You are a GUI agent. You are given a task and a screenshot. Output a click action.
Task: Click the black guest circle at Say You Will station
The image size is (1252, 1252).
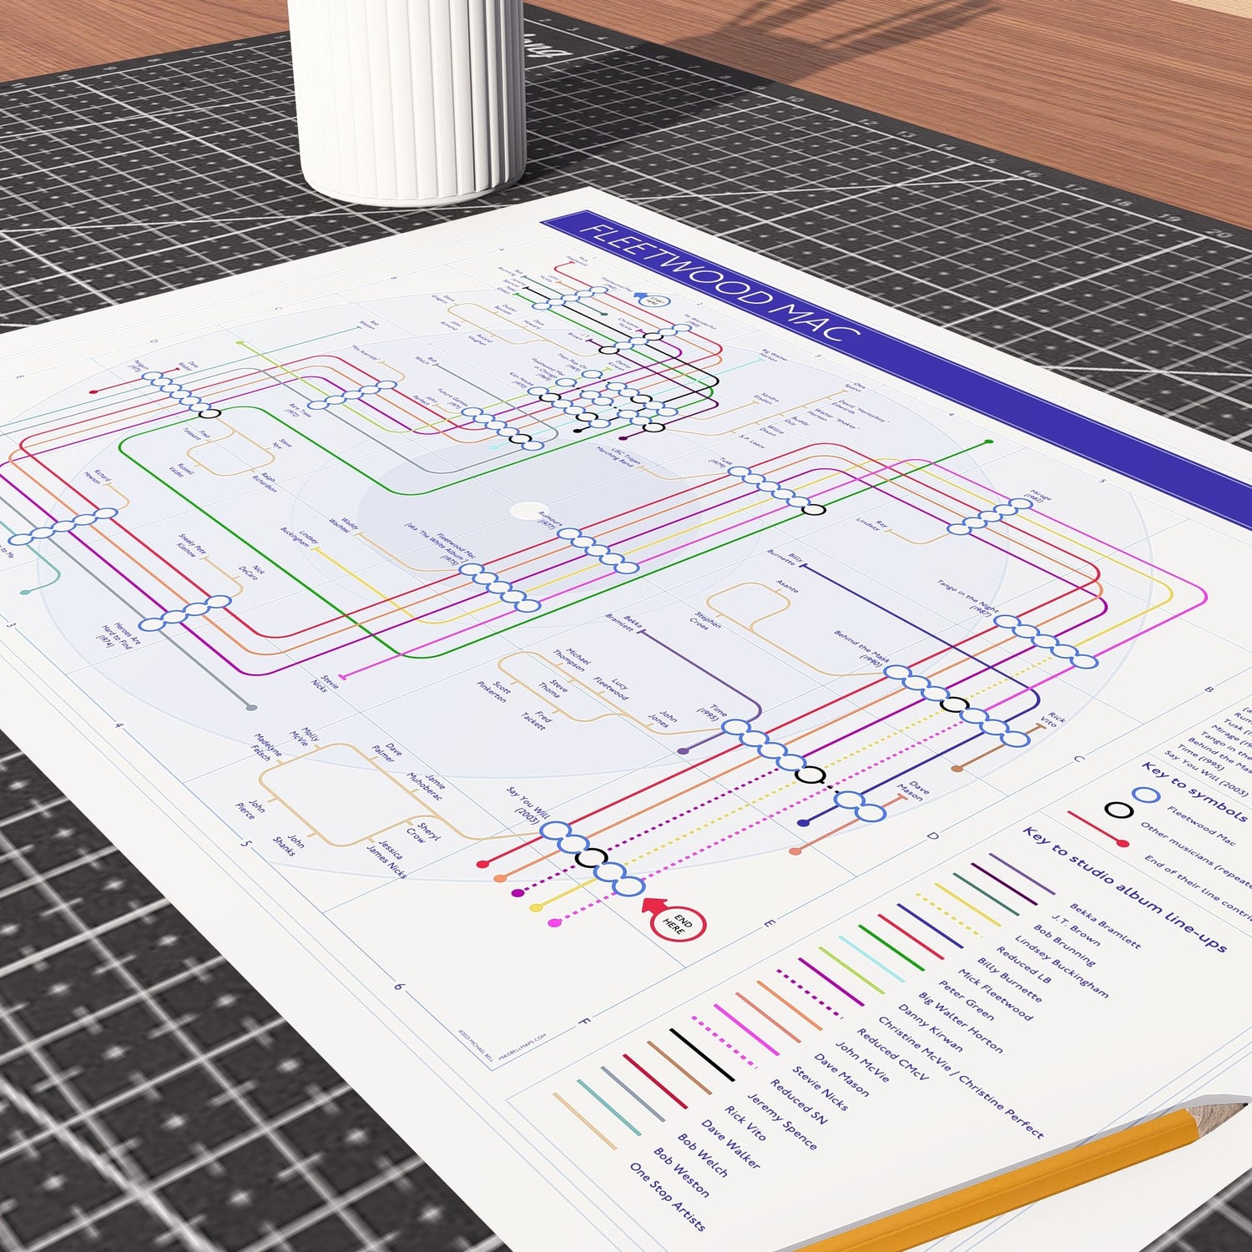click(x=592, y=857)
